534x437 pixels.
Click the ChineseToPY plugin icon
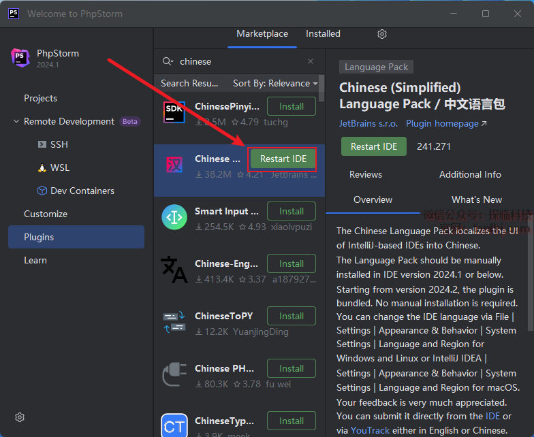(x=174, y=323)
